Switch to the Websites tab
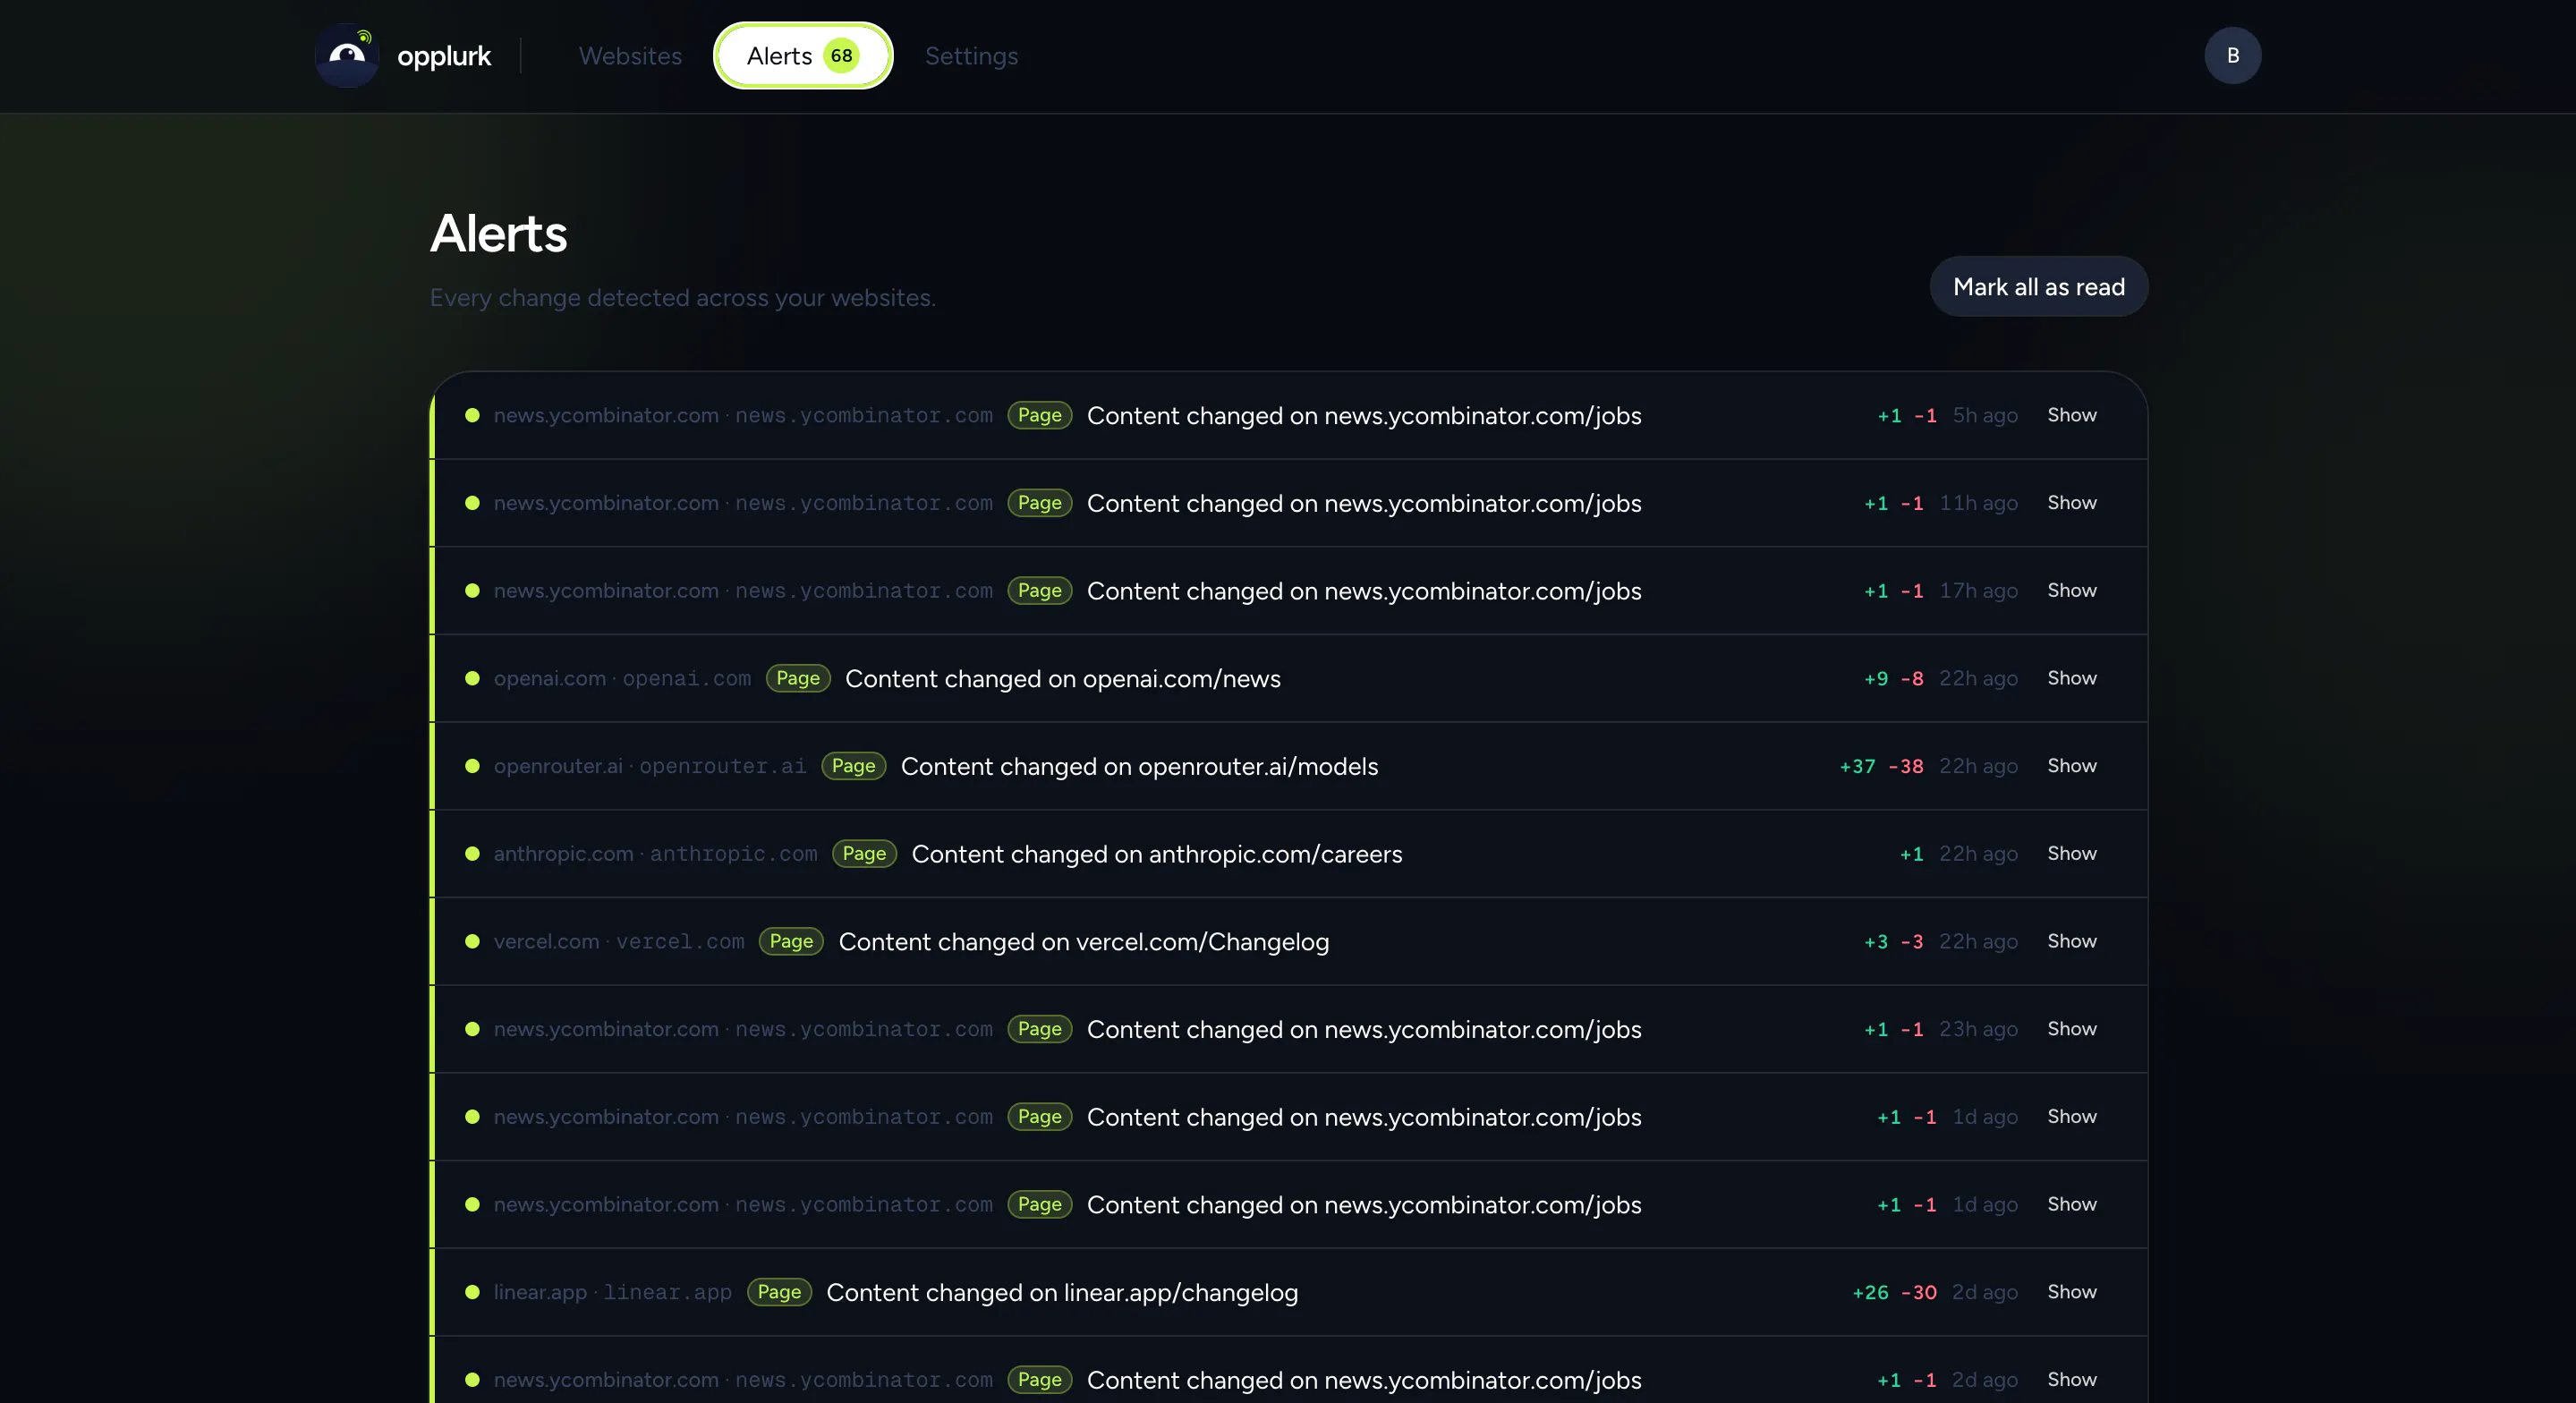 [630, 56]
